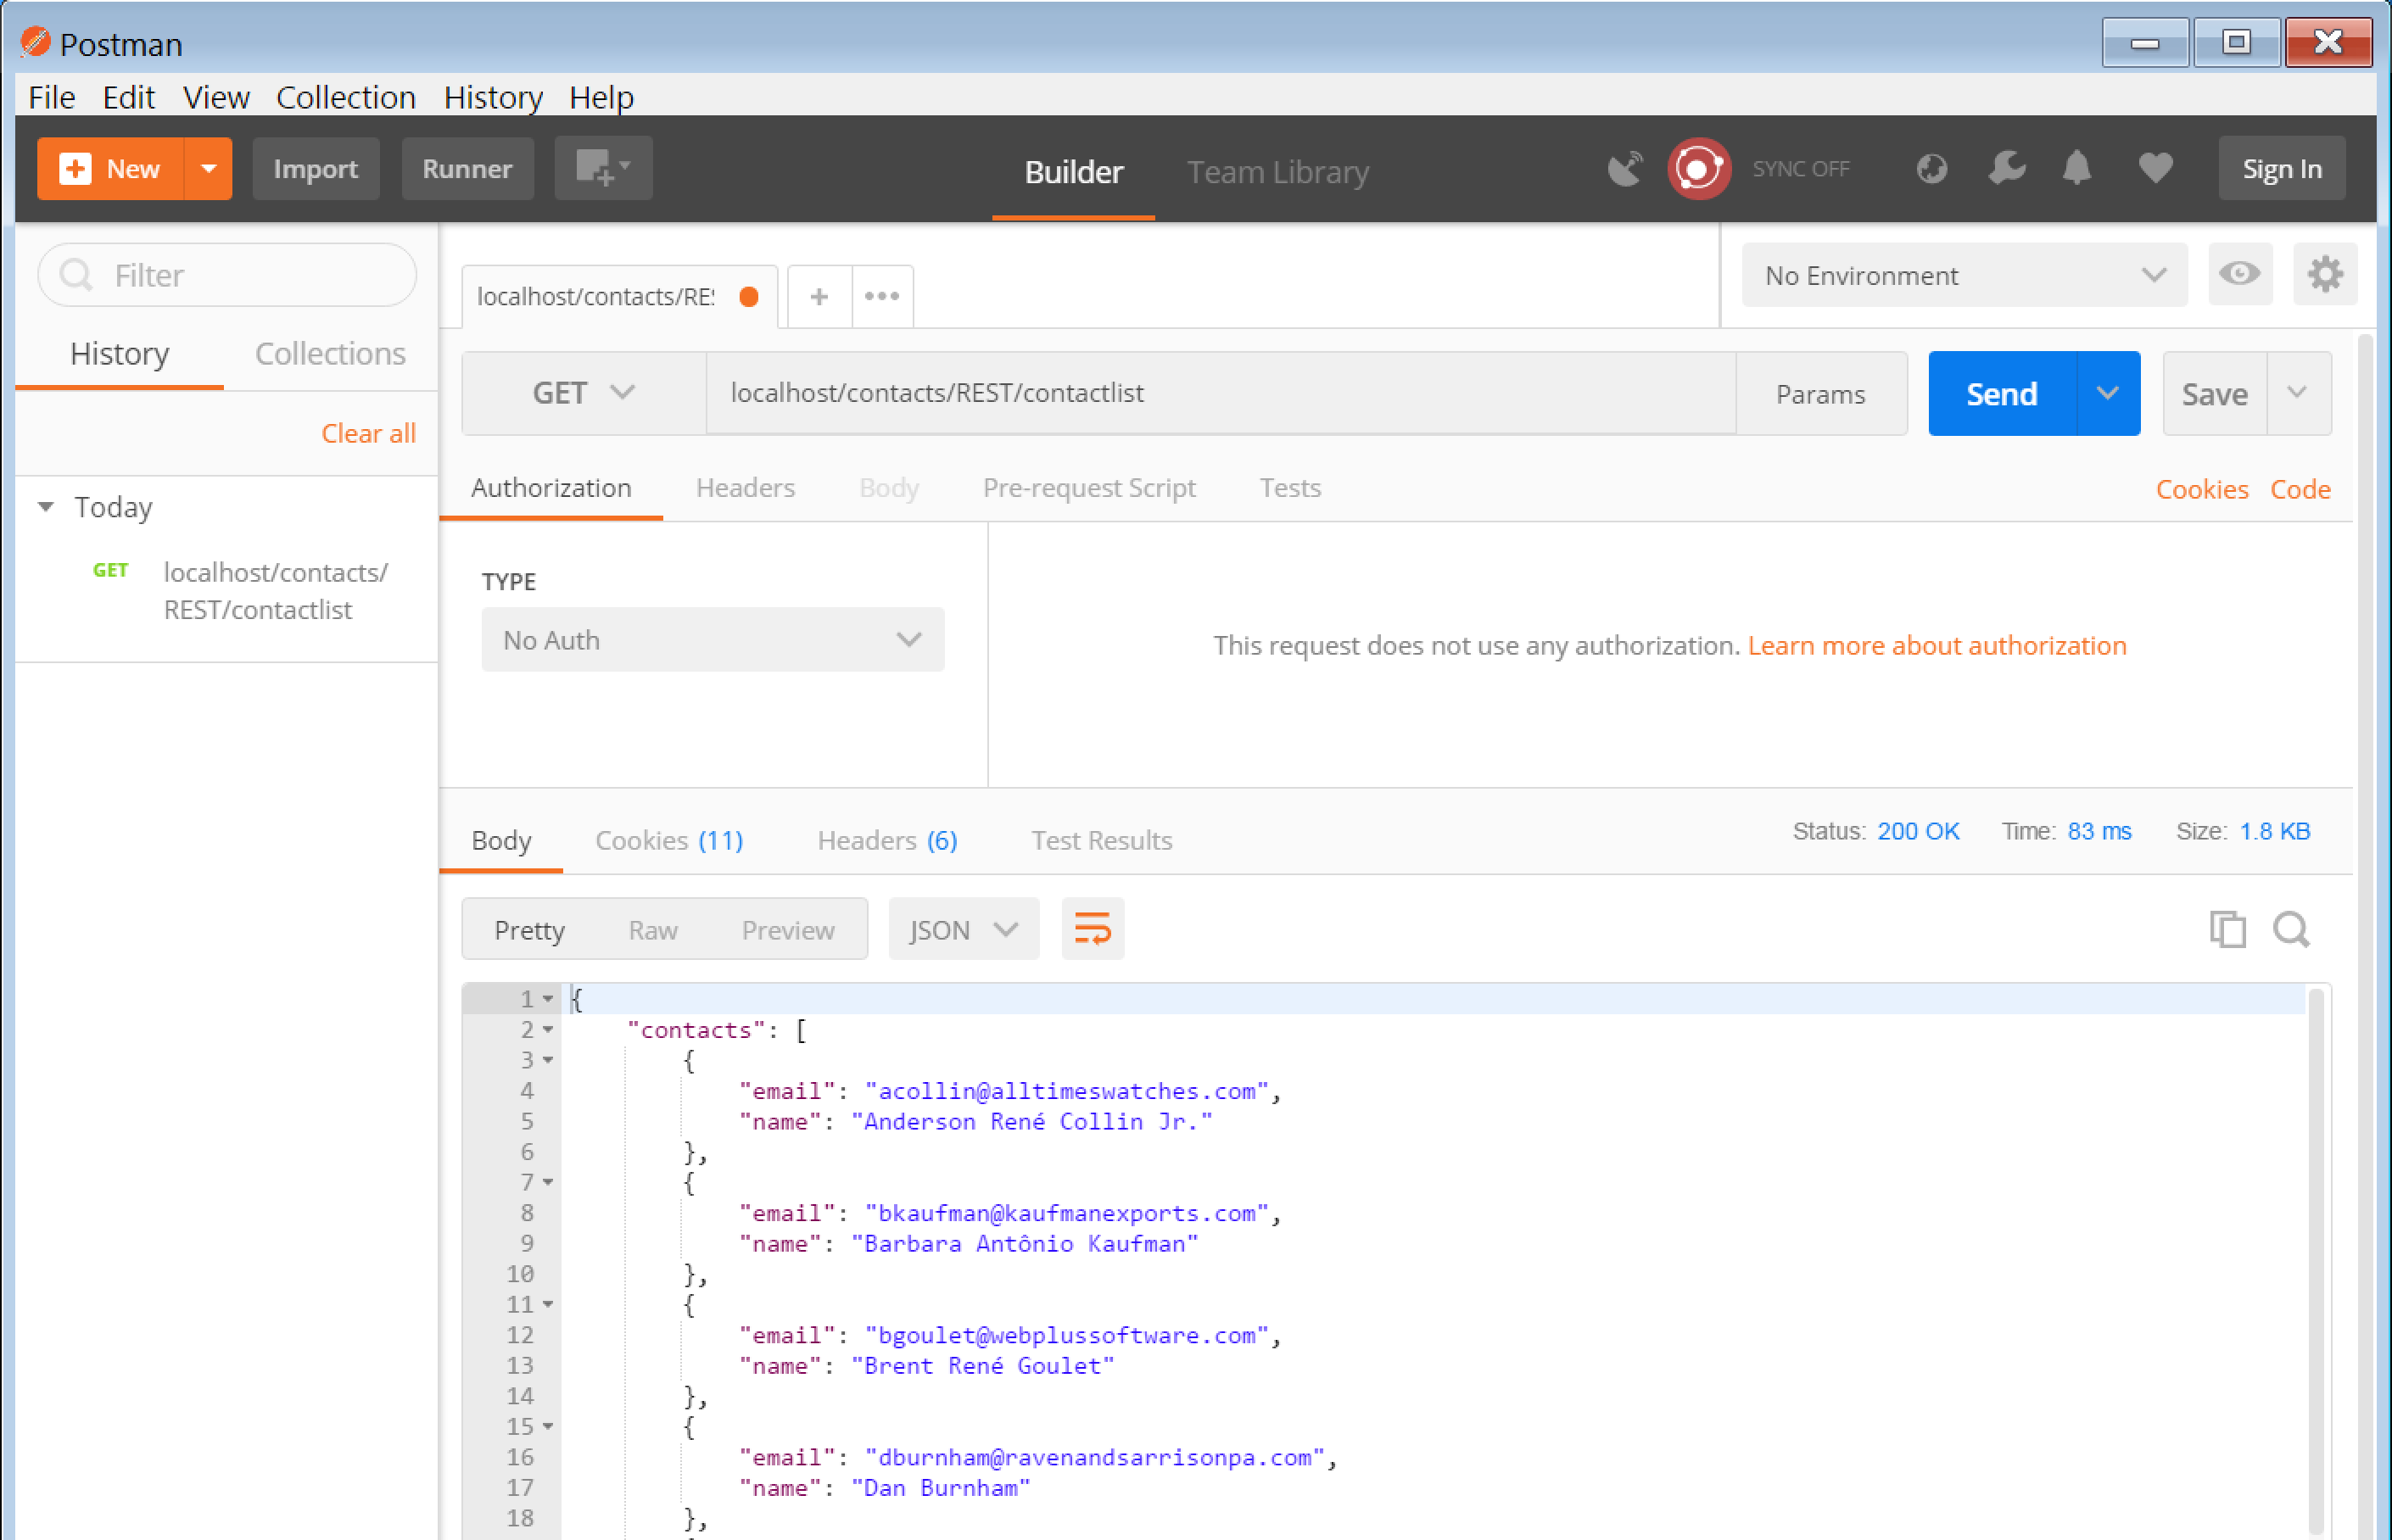Collapse the contacts array on line 2

click(x=548, y=1030)
